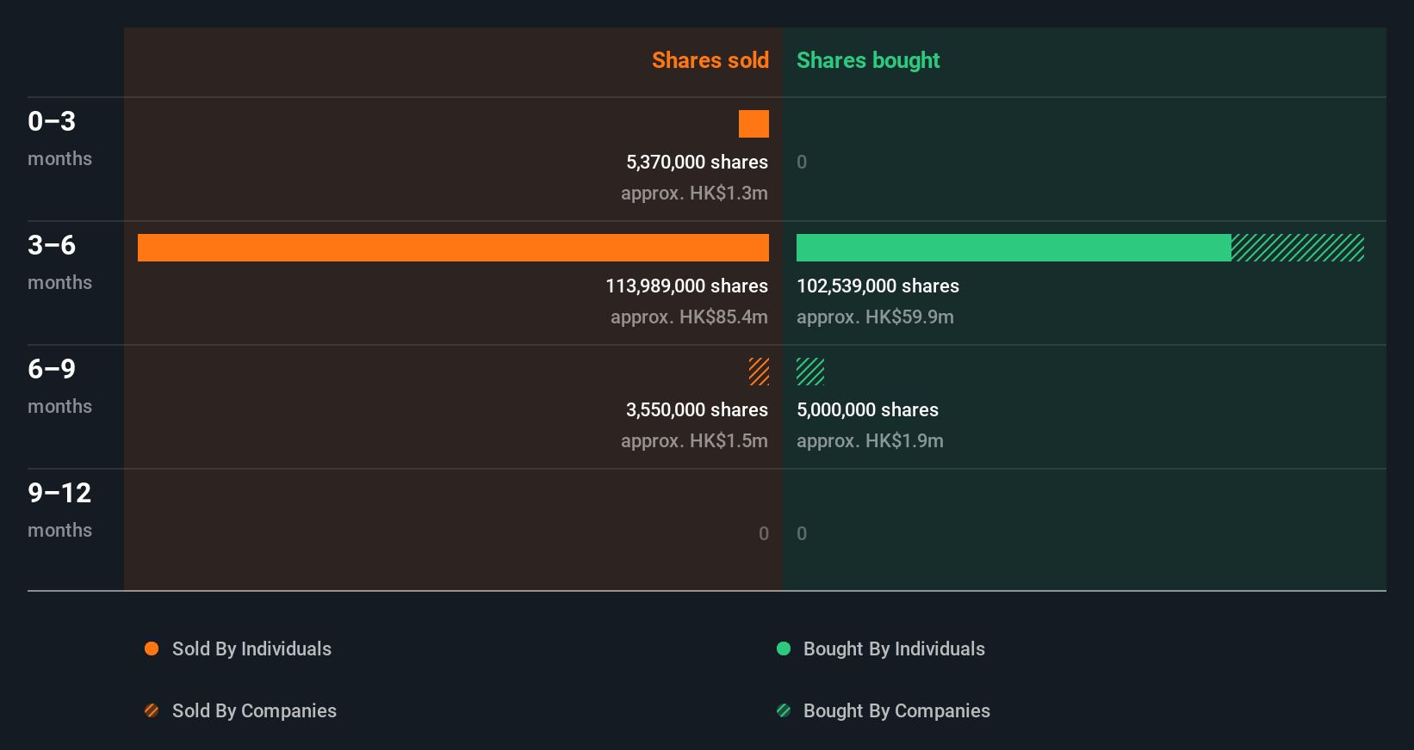Click the Sold By Individuals legend label
The image size is (1414, 750).
pyautogui.click(x=251, y=649)
